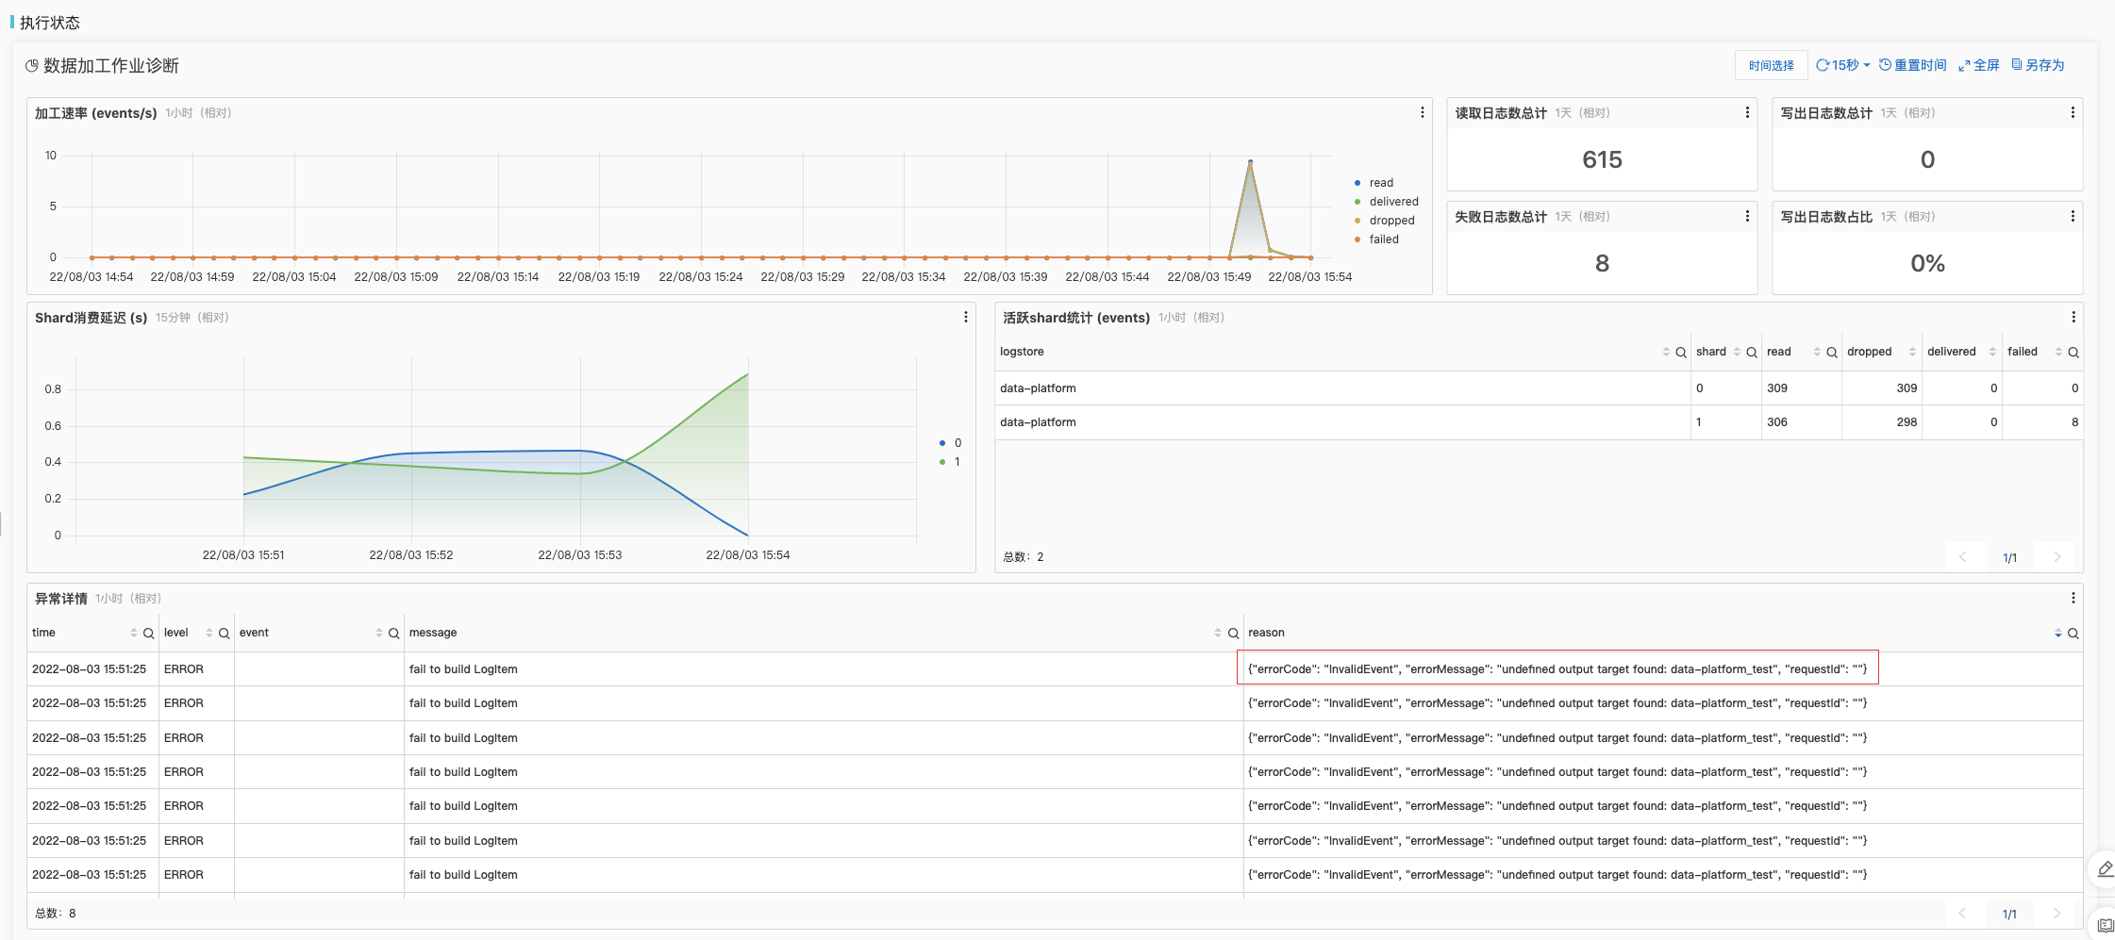Sort the logstore column
The image size is (2115, 940).
click(1666, 352)
